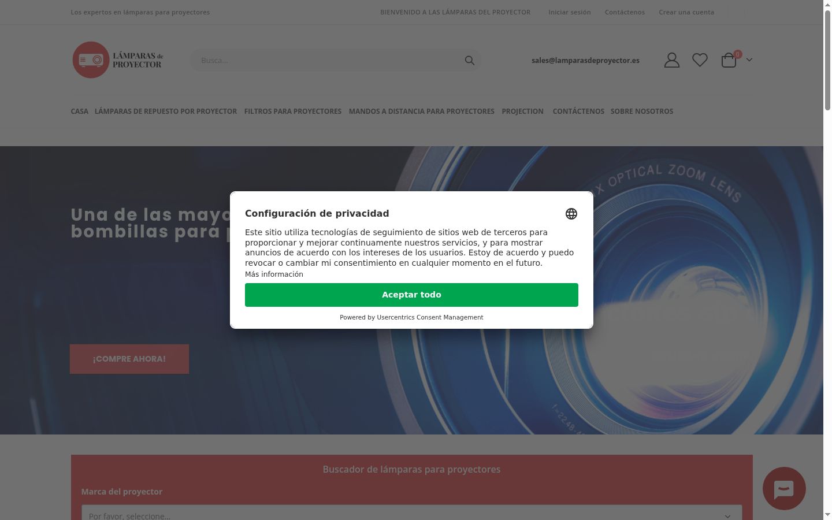Click Crear una cuenta link

point(686,12)
